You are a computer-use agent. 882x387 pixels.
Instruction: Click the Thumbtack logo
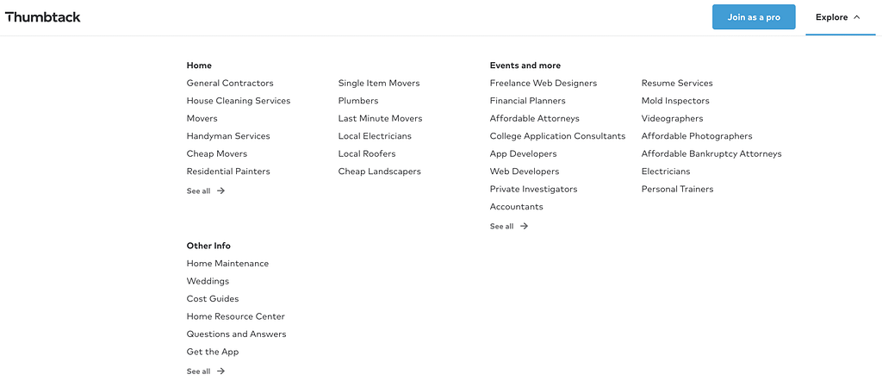[x=43, y=17]
